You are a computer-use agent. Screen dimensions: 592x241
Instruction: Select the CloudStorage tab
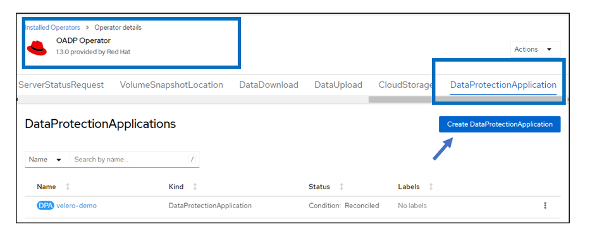tap(405, 85)
